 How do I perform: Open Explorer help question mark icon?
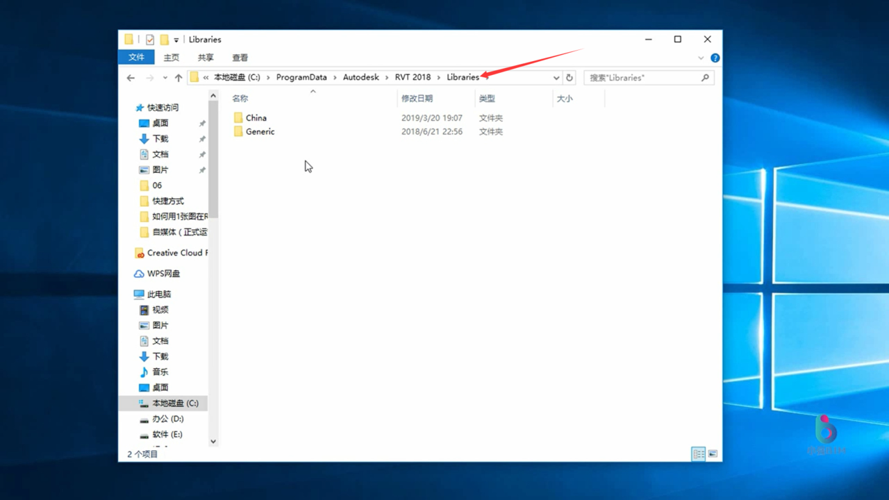715,58
